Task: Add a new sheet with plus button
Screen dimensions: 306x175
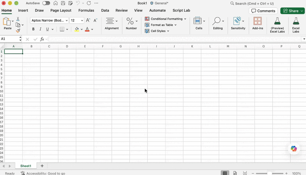Action: [42, 166]
